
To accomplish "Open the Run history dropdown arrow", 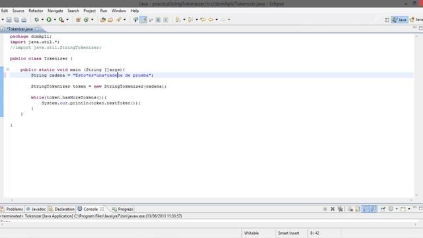I will tap(55, 20).
